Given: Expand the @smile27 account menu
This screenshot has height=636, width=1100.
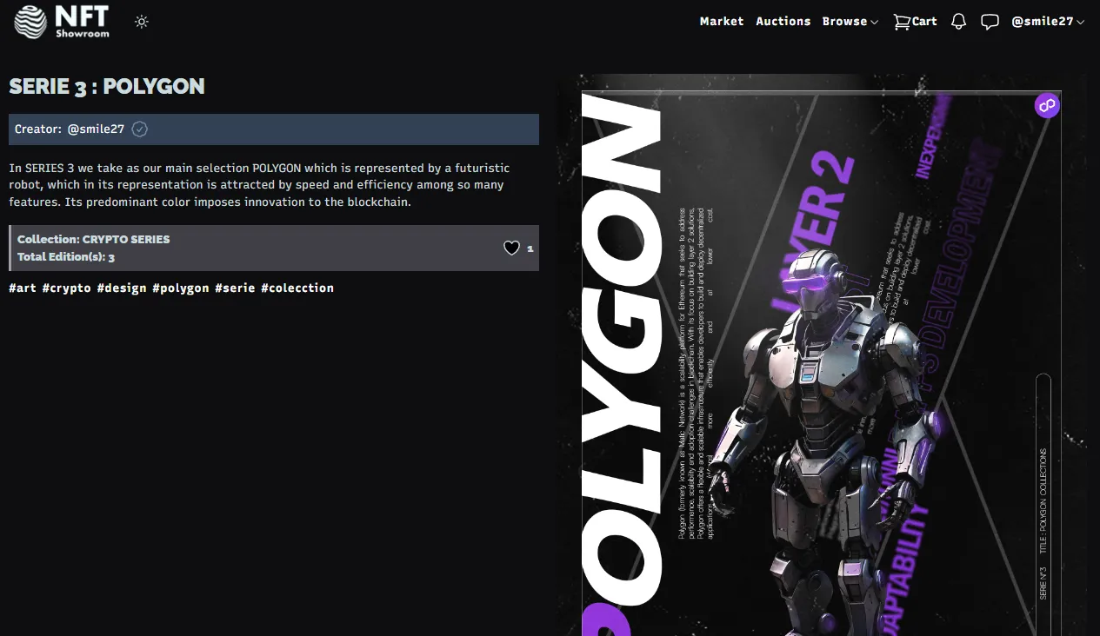Looking at the screenshot, I should click(x=1048, y=22).
